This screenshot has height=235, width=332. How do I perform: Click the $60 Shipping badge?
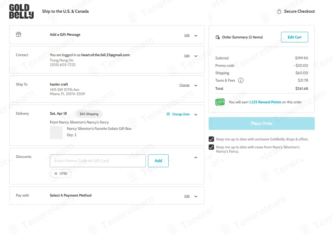(x=89, y=114)
